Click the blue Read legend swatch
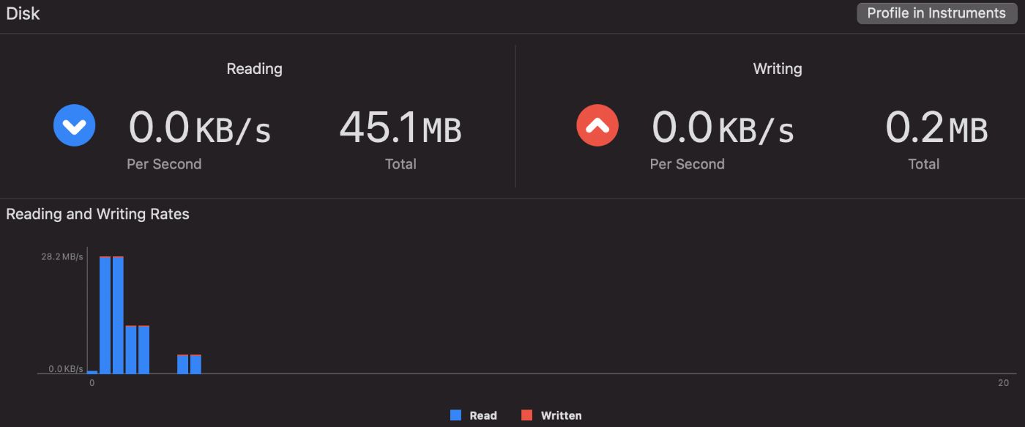The height and width of the screenshot is (427, 1025). [x=455, y=415]
